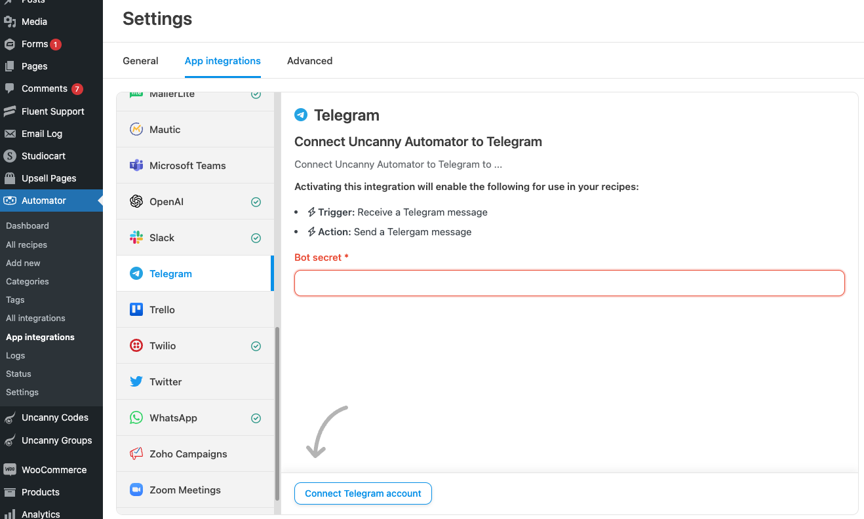Click Slack connected checkmark indicator

(256, 238)
